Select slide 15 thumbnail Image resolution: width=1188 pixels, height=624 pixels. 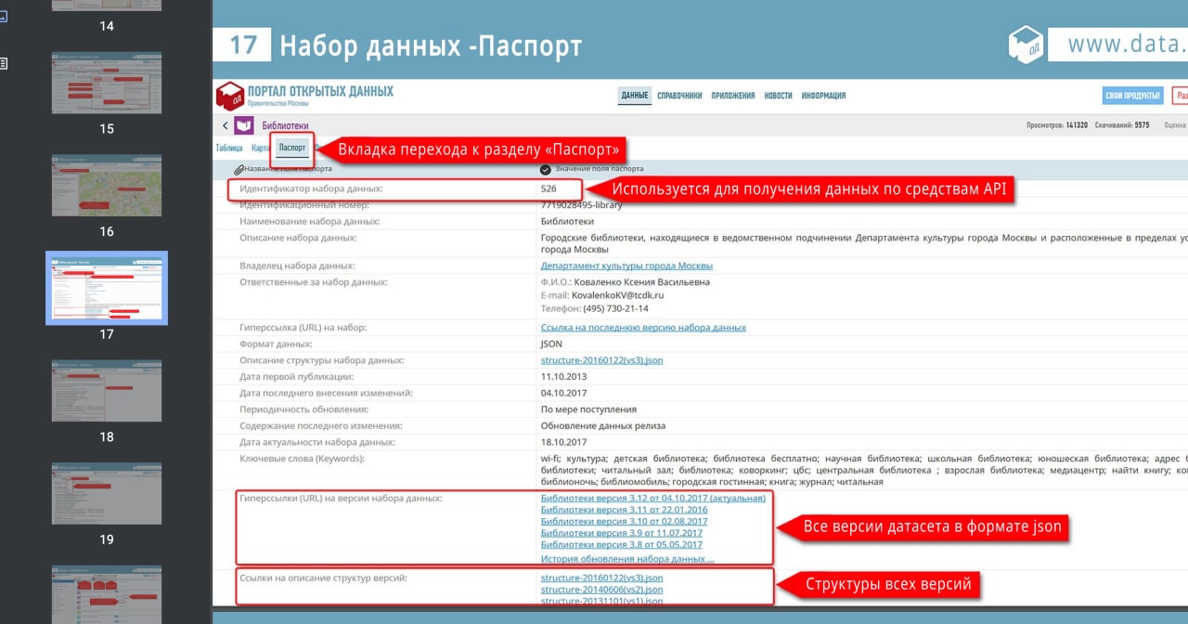click(x=107, y=83)
